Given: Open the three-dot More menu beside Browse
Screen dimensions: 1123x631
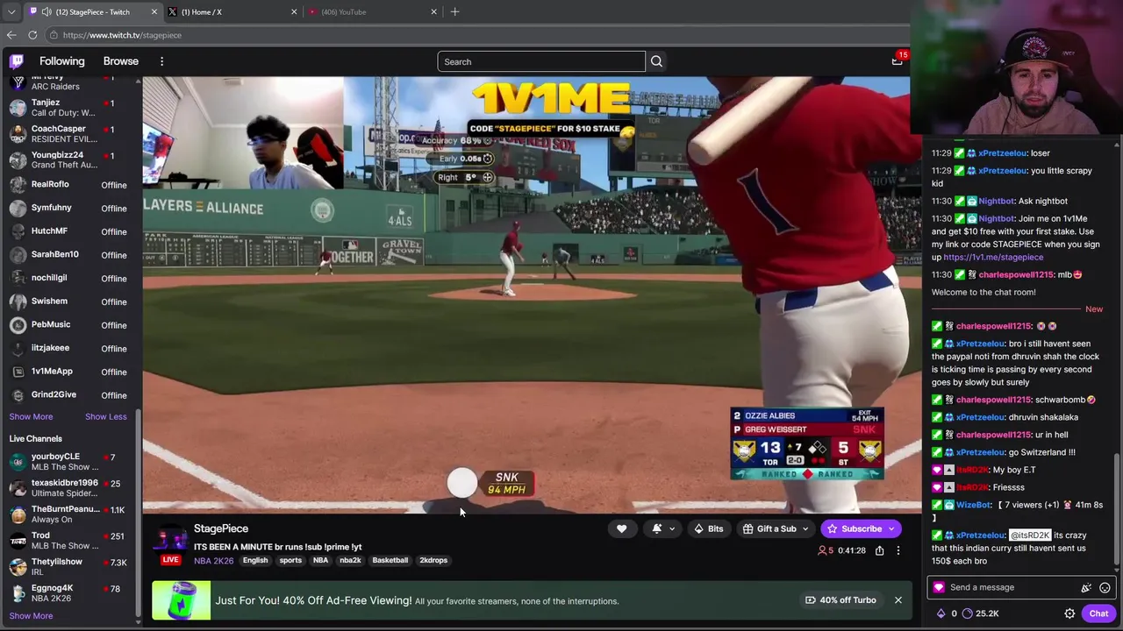Looking at the screenshot, I should tap(161, 61).
